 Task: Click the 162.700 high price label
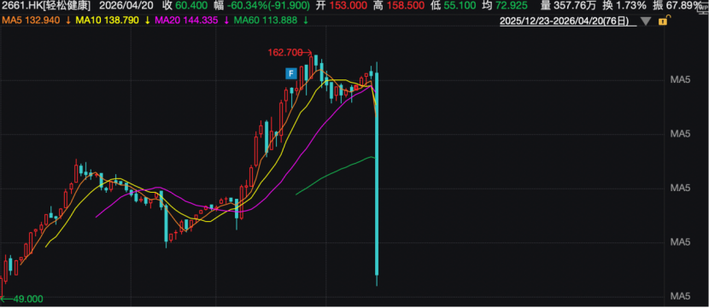coord(284,53)
